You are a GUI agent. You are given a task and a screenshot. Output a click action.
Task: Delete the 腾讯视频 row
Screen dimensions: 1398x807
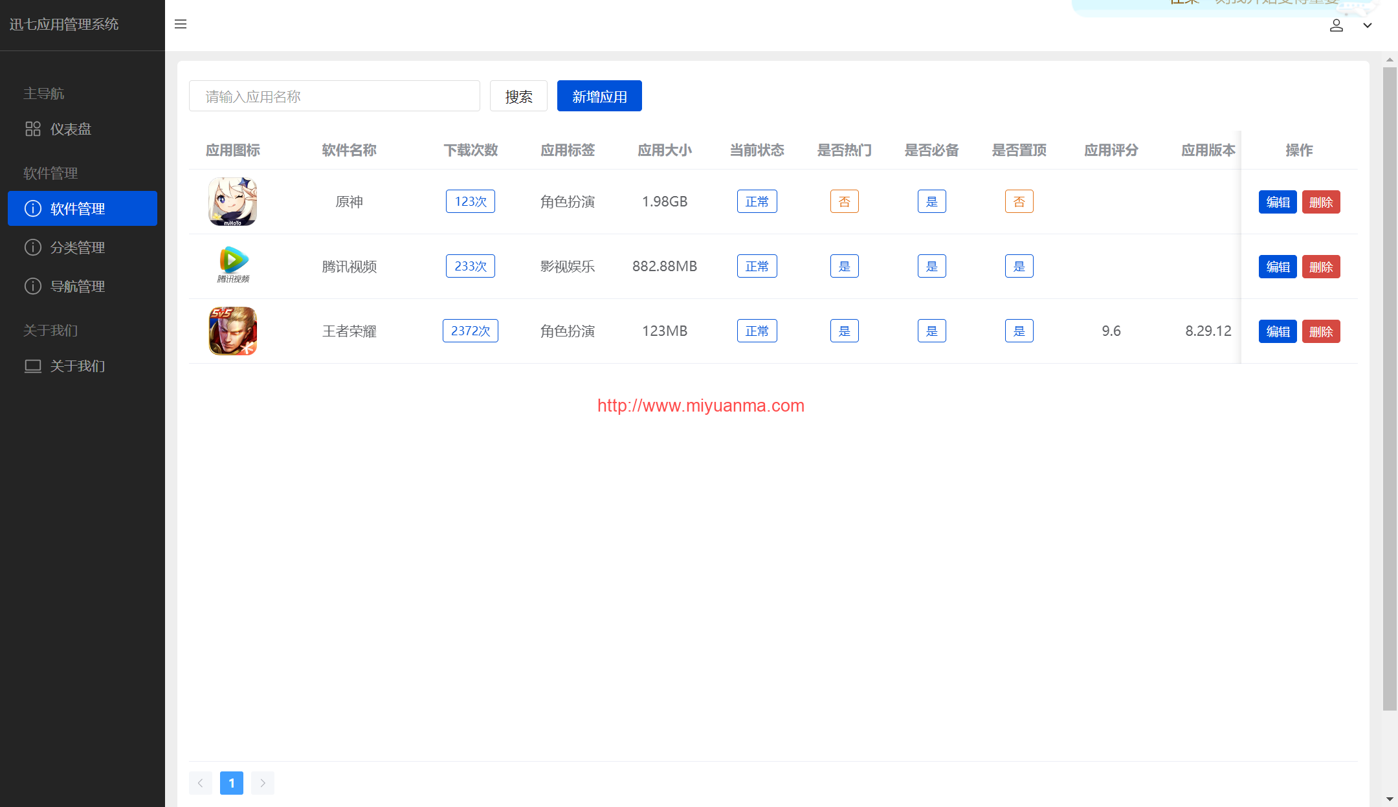[1321, 267]
